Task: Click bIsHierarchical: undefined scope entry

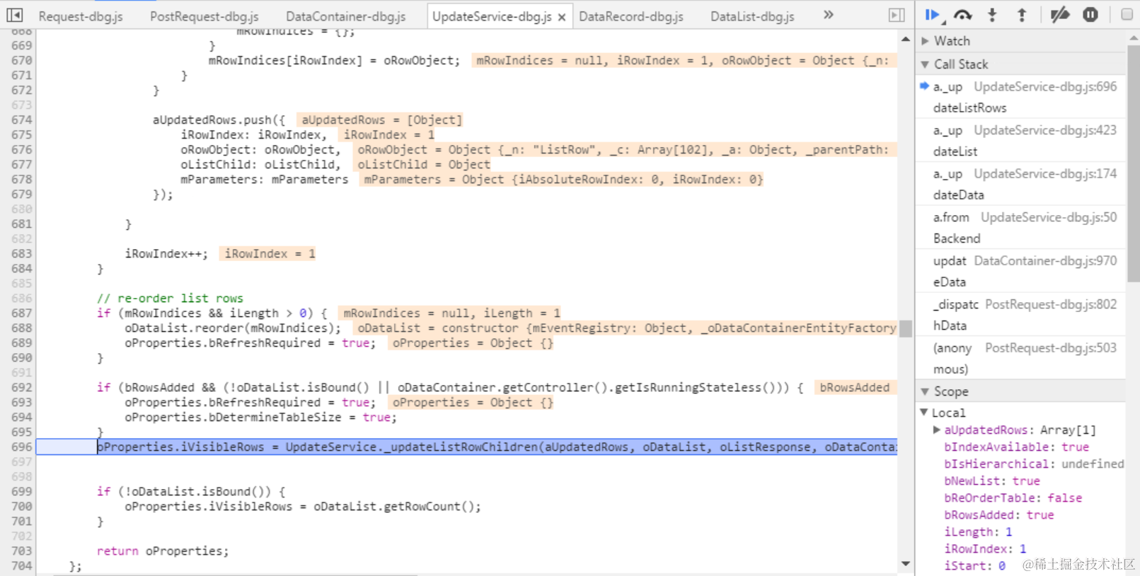Action: click(x=1033, y=464)
